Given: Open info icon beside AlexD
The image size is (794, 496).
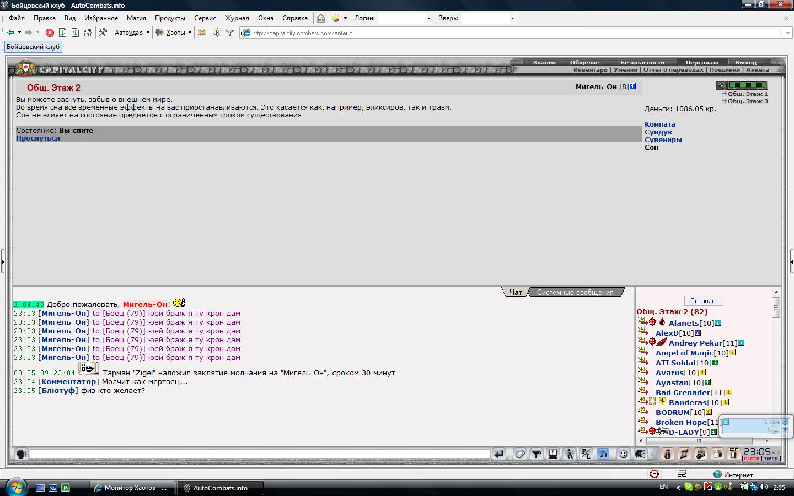Looking at the screenshot, I should click(698, 333).
